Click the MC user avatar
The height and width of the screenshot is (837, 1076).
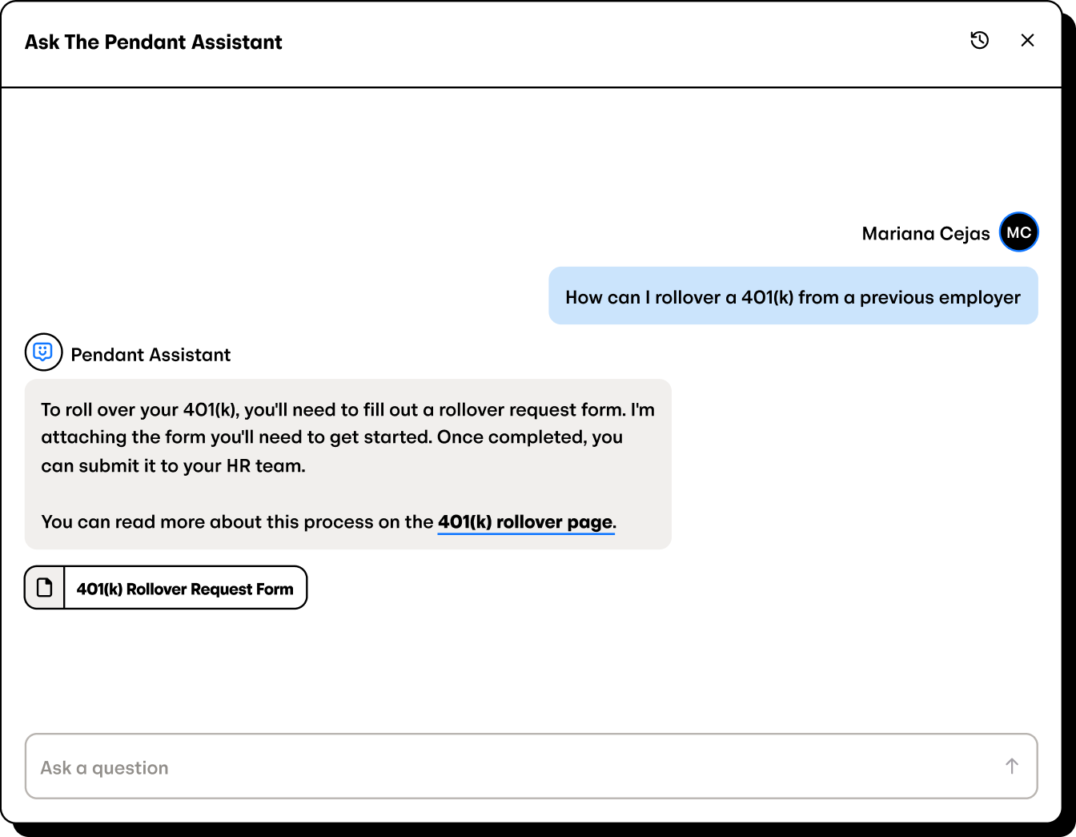(1018, 232)
